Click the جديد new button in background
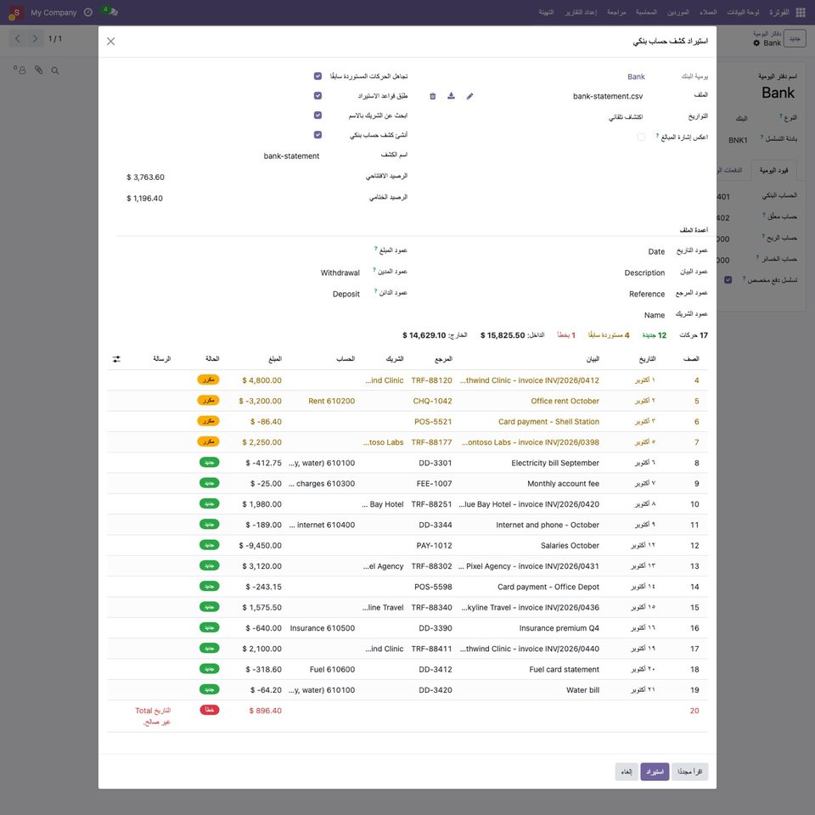The height and width of the screenshot is (815, 815). pyautogui.click(x=795, y=38)
